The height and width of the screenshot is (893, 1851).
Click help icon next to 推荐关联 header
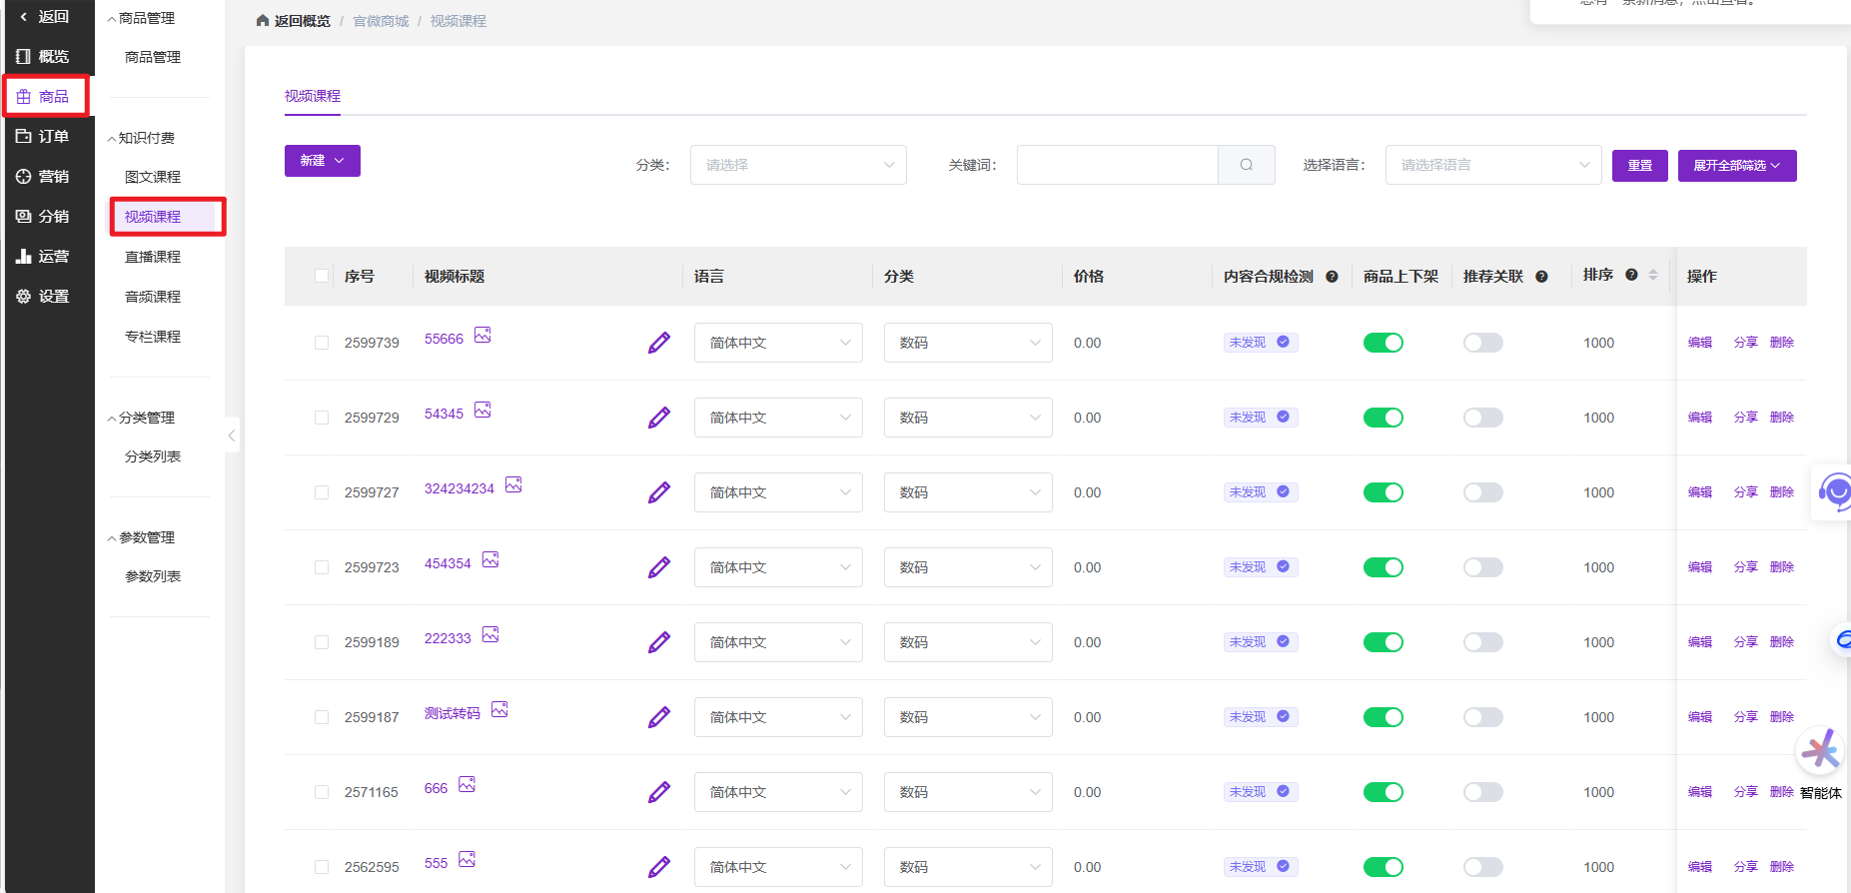pos(1541,277)
